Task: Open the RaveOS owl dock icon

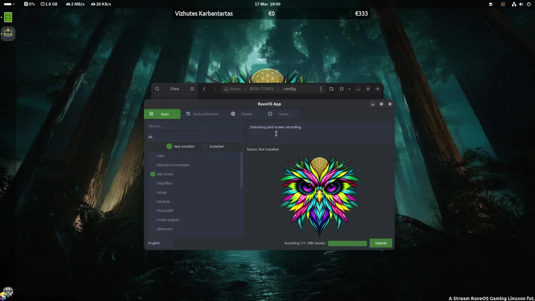Action: tap(8, 33)
